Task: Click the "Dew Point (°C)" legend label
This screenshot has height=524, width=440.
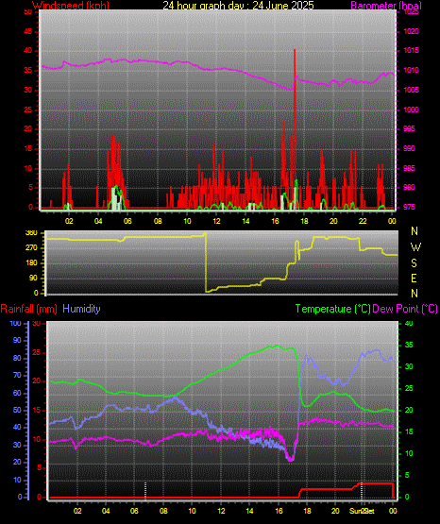Action: pyautogui.click(x=405, y=309)
